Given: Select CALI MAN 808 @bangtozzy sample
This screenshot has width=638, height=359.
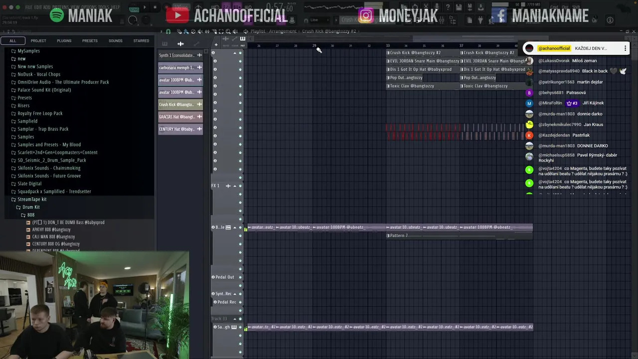Looking at the screenshot, I should [x=53, y=237].
